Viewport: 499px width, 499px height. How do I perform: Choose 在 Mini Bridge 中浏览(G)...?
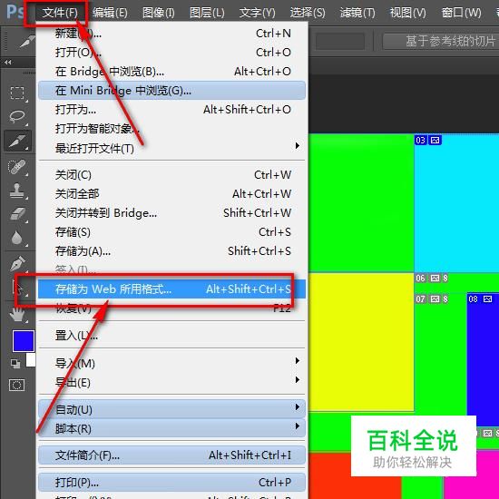pos(171,91)
